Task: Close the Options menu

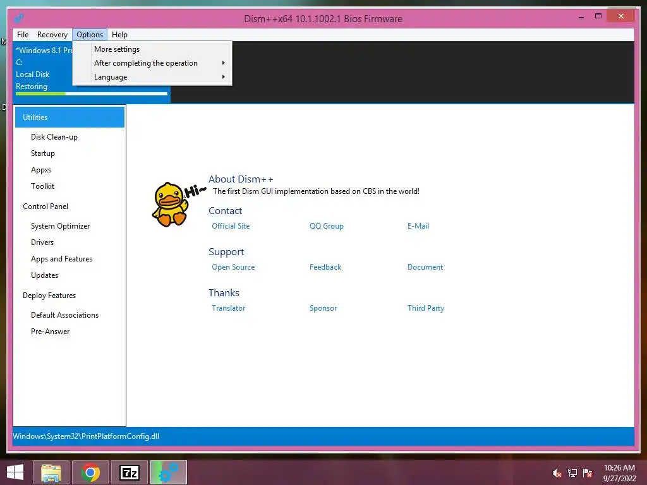Action: click(x=90, y=35)
